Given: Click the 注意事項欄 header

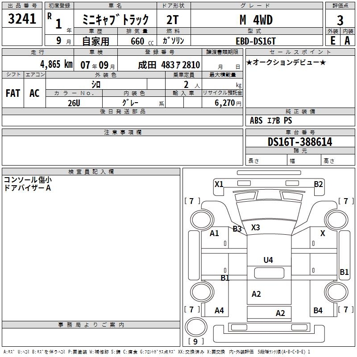Looking at the screenshot, I should click(x=122, y=132).
